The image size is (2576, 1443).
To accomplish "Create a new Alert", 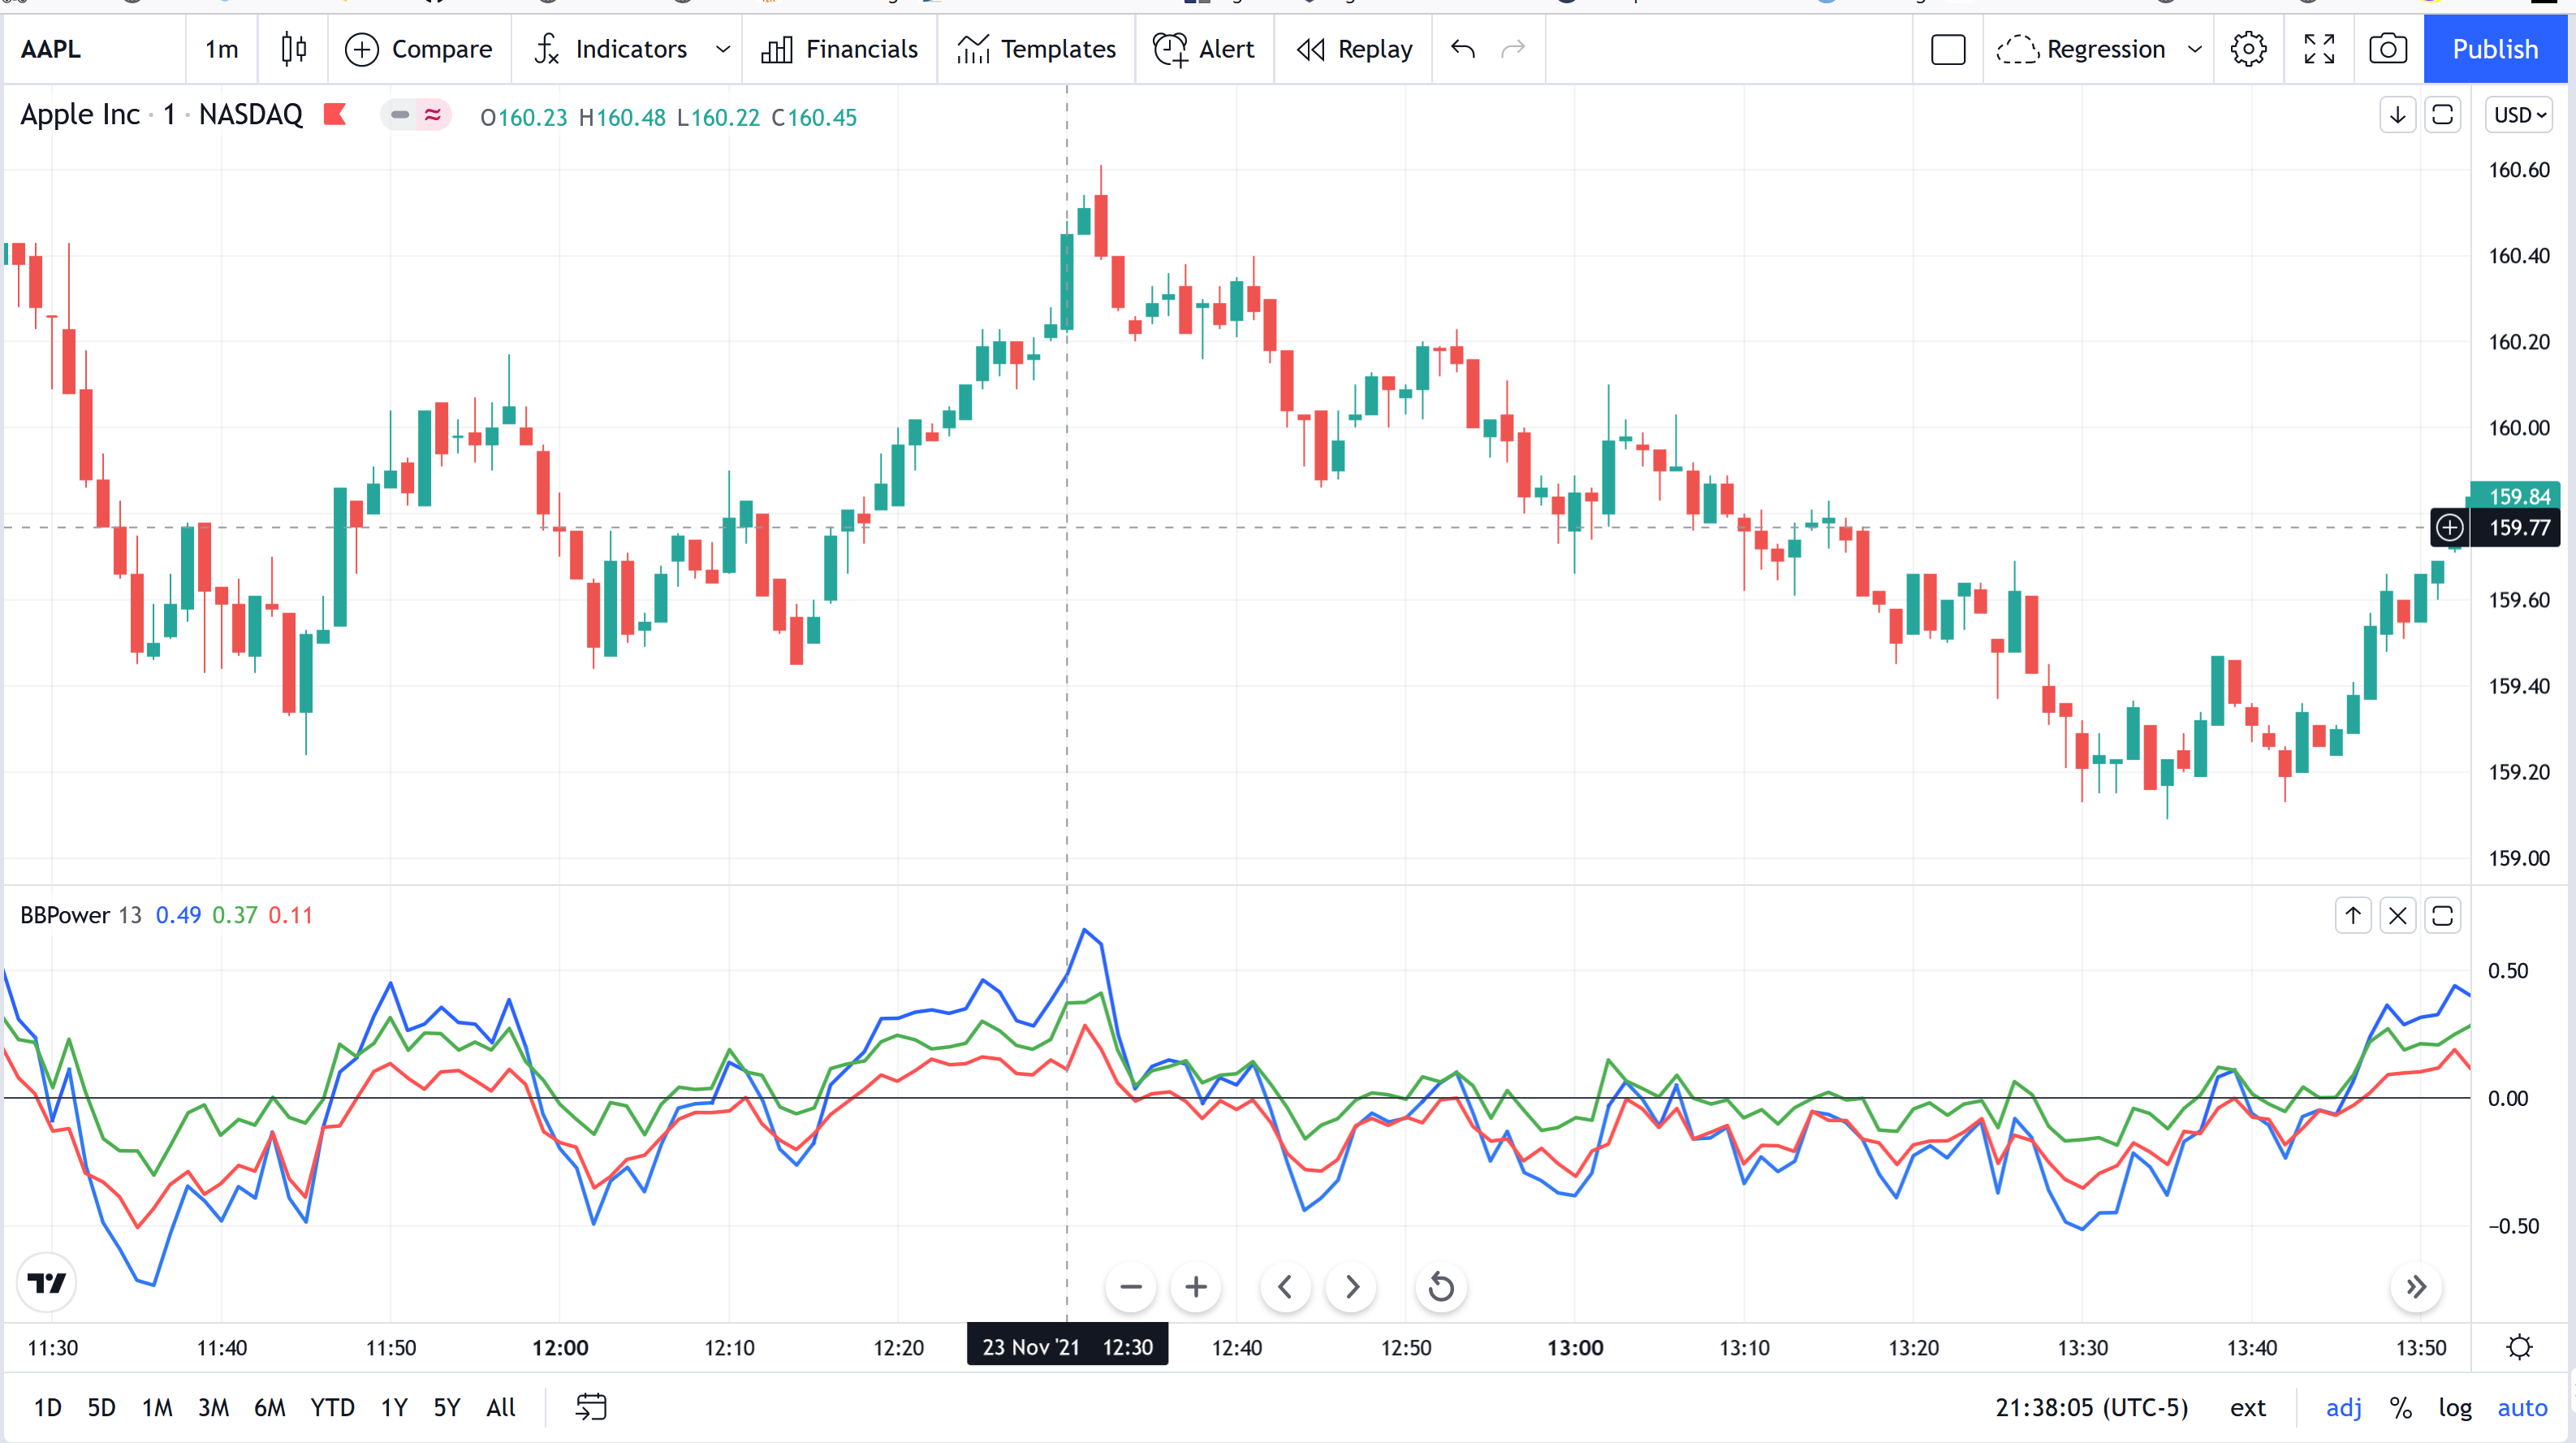I will coord(1204,49).
